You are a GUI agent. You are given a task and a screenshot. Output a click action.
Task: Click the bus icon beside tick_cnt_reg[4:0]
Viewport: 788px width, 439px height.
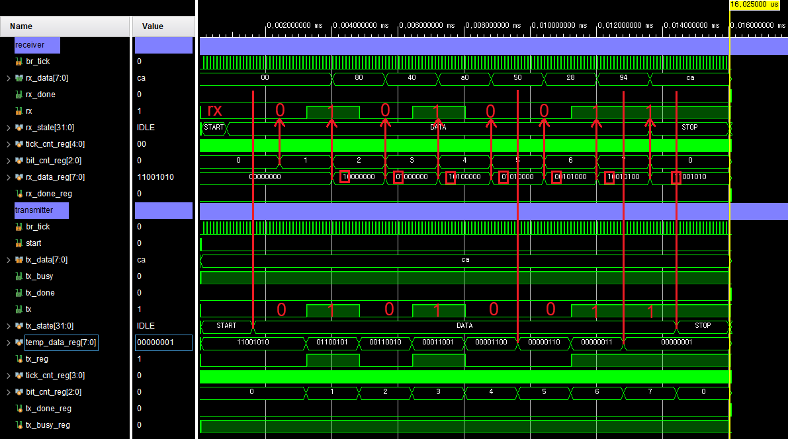19,144
